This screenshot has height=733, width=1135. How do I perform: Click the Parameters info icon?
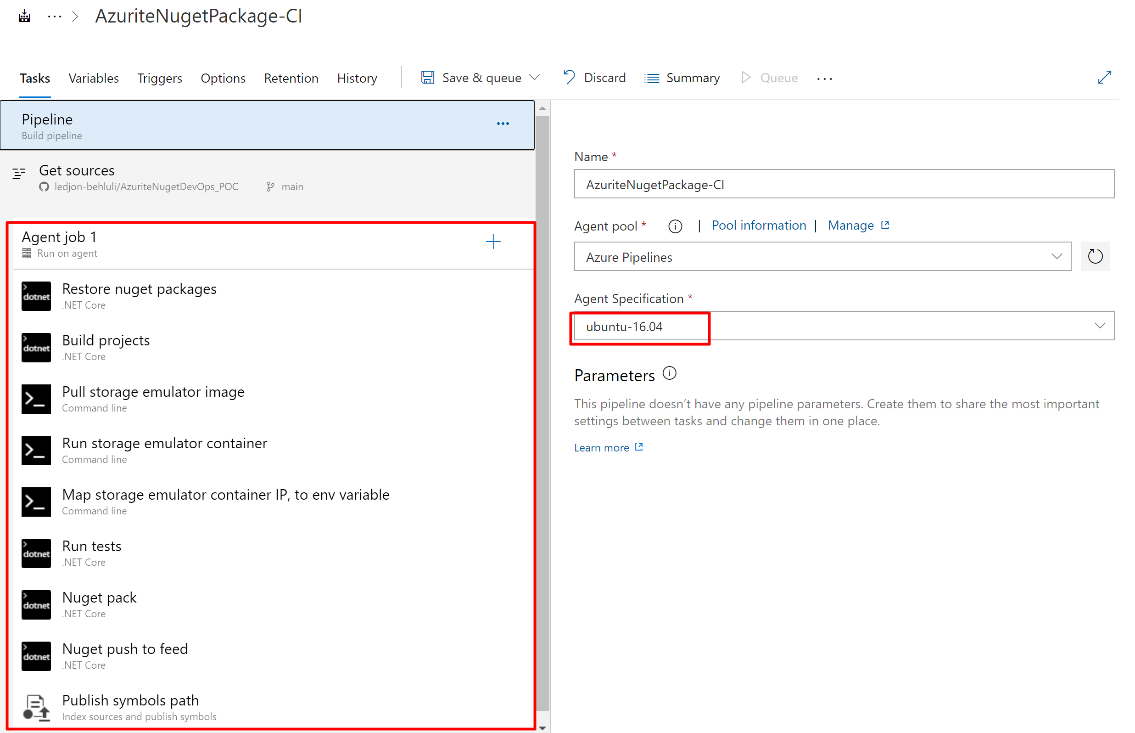[670, 373]
